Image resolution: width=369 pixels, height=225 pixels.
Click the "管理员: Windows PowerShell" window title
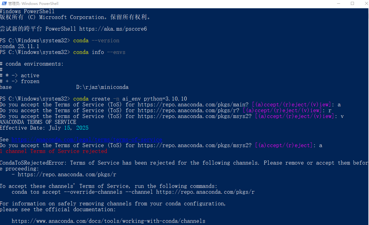pyautogui.click(x=33, y=4)
